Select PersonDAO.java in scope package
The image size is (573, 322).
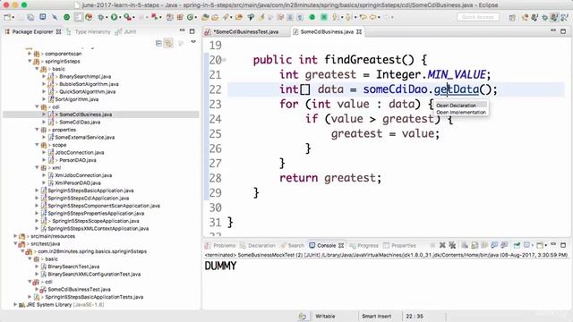(78, 160)
